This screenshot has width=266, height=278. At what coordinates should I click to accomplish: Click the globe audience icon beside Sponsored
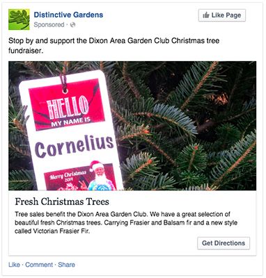click(x=73, y=25)
